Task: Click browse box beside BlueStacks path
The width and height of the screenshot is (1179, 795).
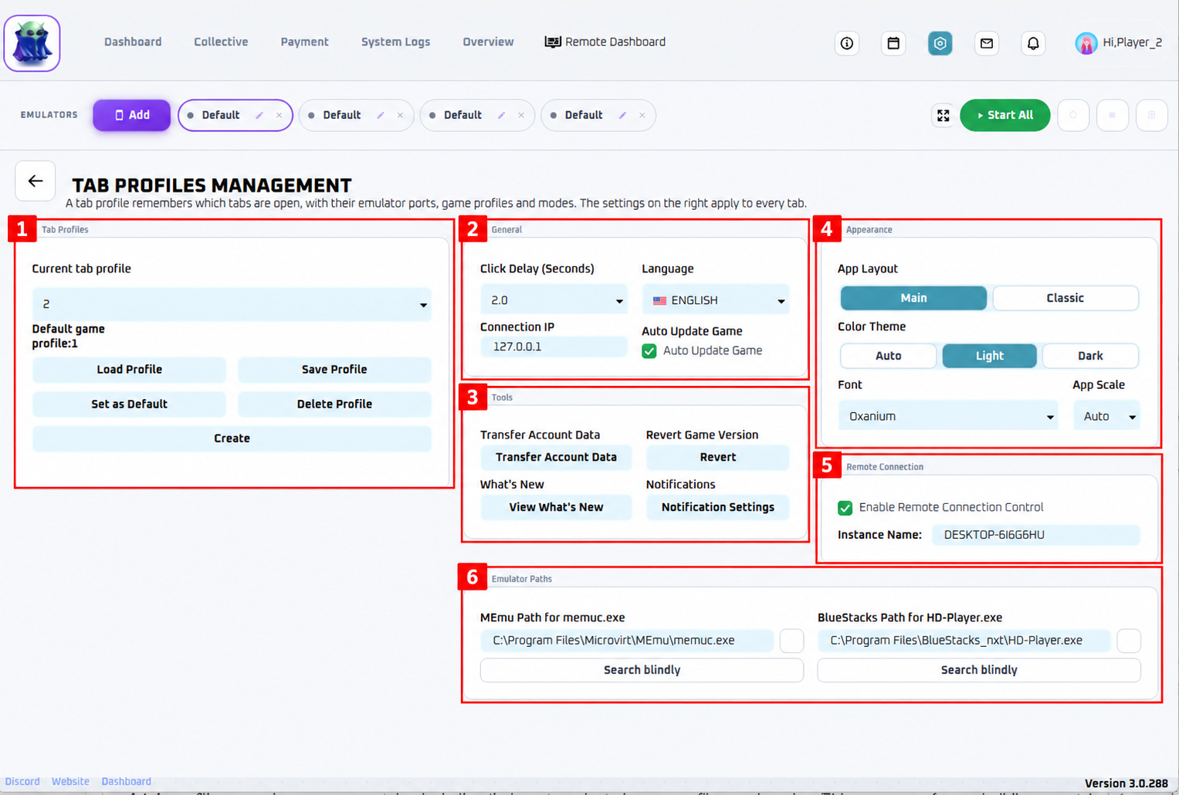Action: click(x=1129, y=641)
